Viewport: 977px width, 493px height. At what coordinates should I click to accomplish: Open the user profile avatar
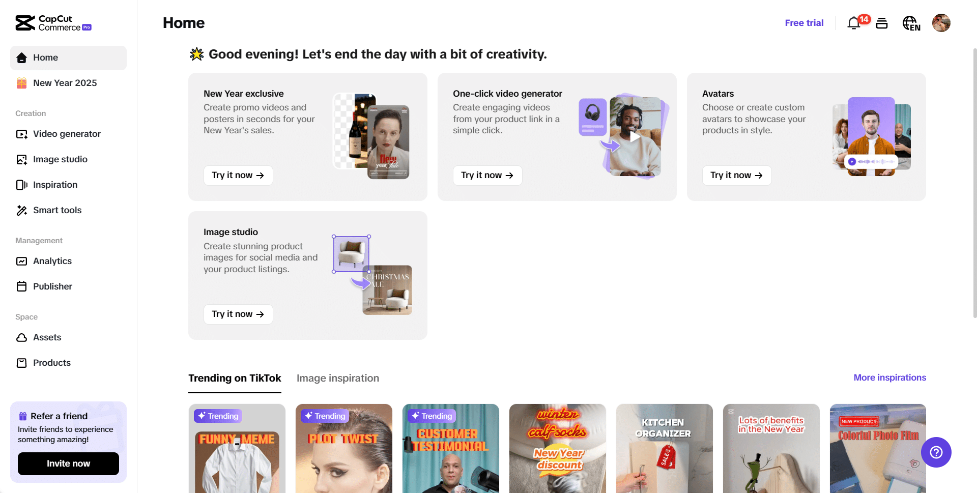[941, 23]
